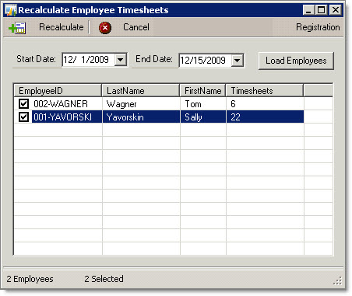
Task: Click the 2 Employees status text
Action: tap(30, 279)
